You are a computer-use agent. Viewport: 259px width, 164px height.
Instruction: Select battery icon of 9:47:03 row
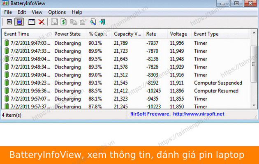tap(7, 43)
